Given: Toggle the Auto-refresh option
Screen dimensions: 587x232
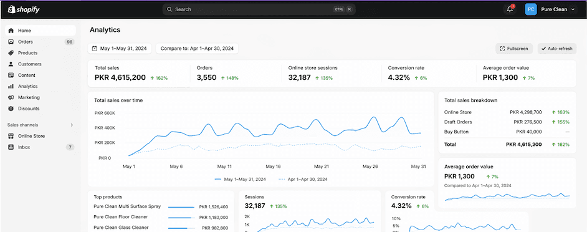Looking at the screenshot, I should pos(556,49).
